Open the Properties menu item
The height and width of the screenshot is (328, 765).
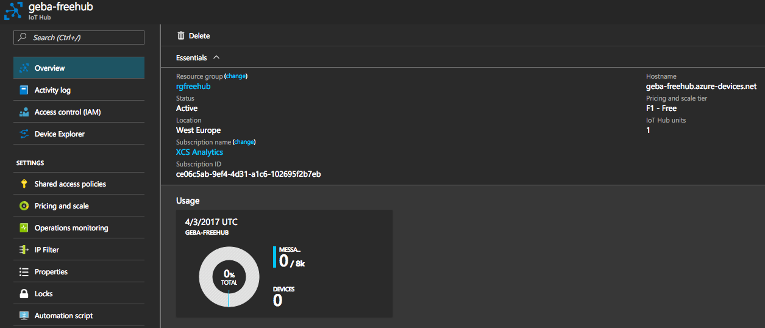[x=51, y=272]
